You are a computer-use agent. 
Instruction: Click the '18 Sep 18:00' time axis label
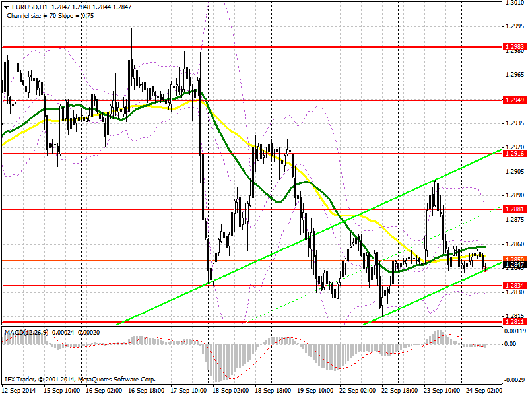point(273,391)
